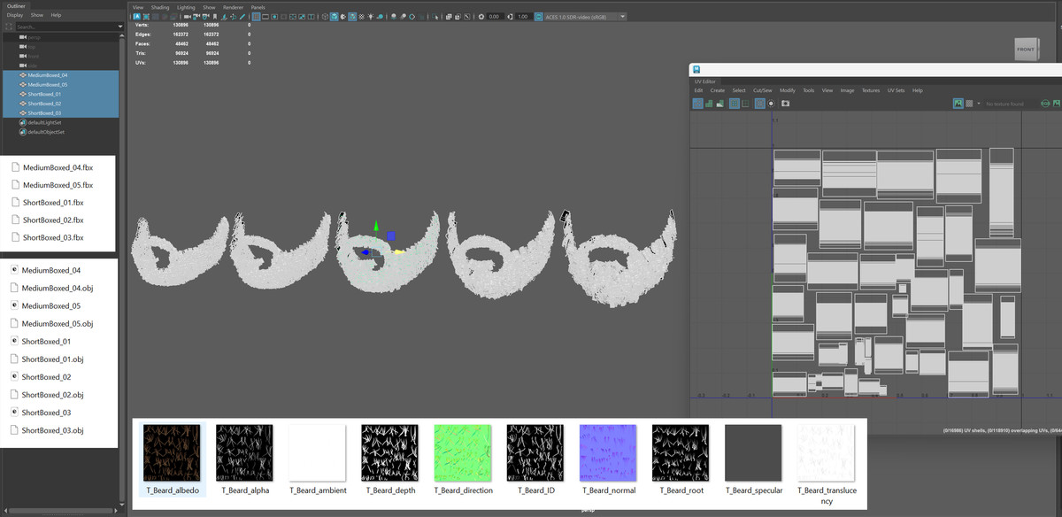Toggle use all lights bulb icon
Image resolution: width=1062 pixels, height=517 pixels.
pos(371,17)
